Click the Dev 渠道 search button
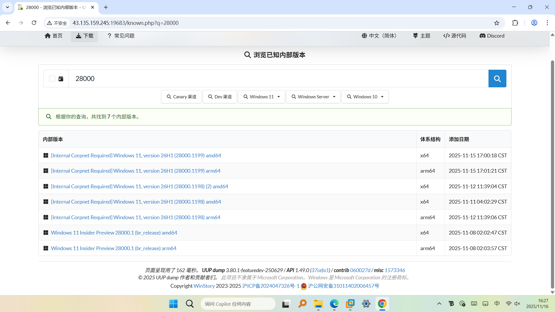 click(x=220, y=97)
